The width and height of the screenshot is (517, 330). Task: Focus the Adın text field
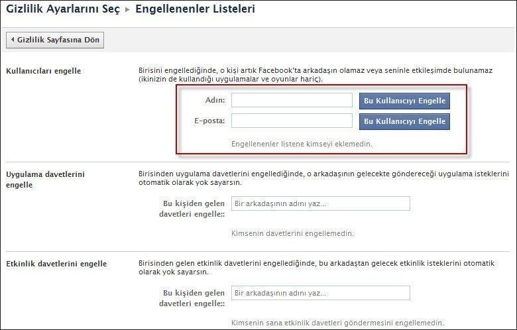tap(292, 100)
